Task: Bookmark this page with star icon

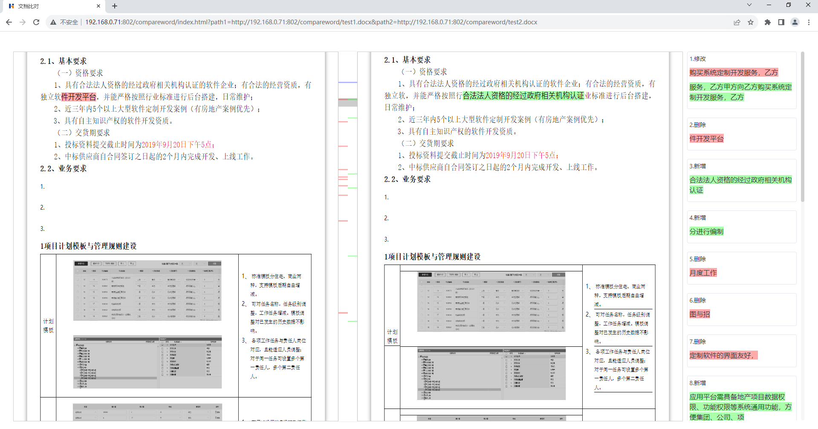Action: point(751,22)
